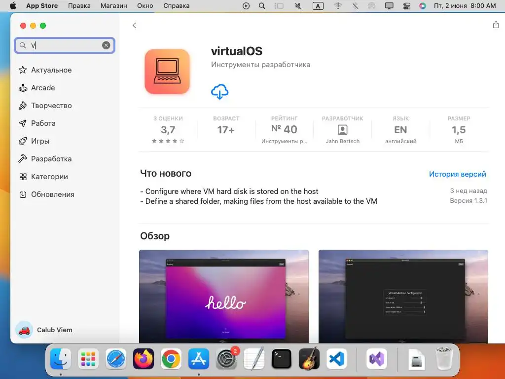Open System Settings from the Dock
Image resolution: width=505 pixels, height=379 pixels.
click(226, 359)
